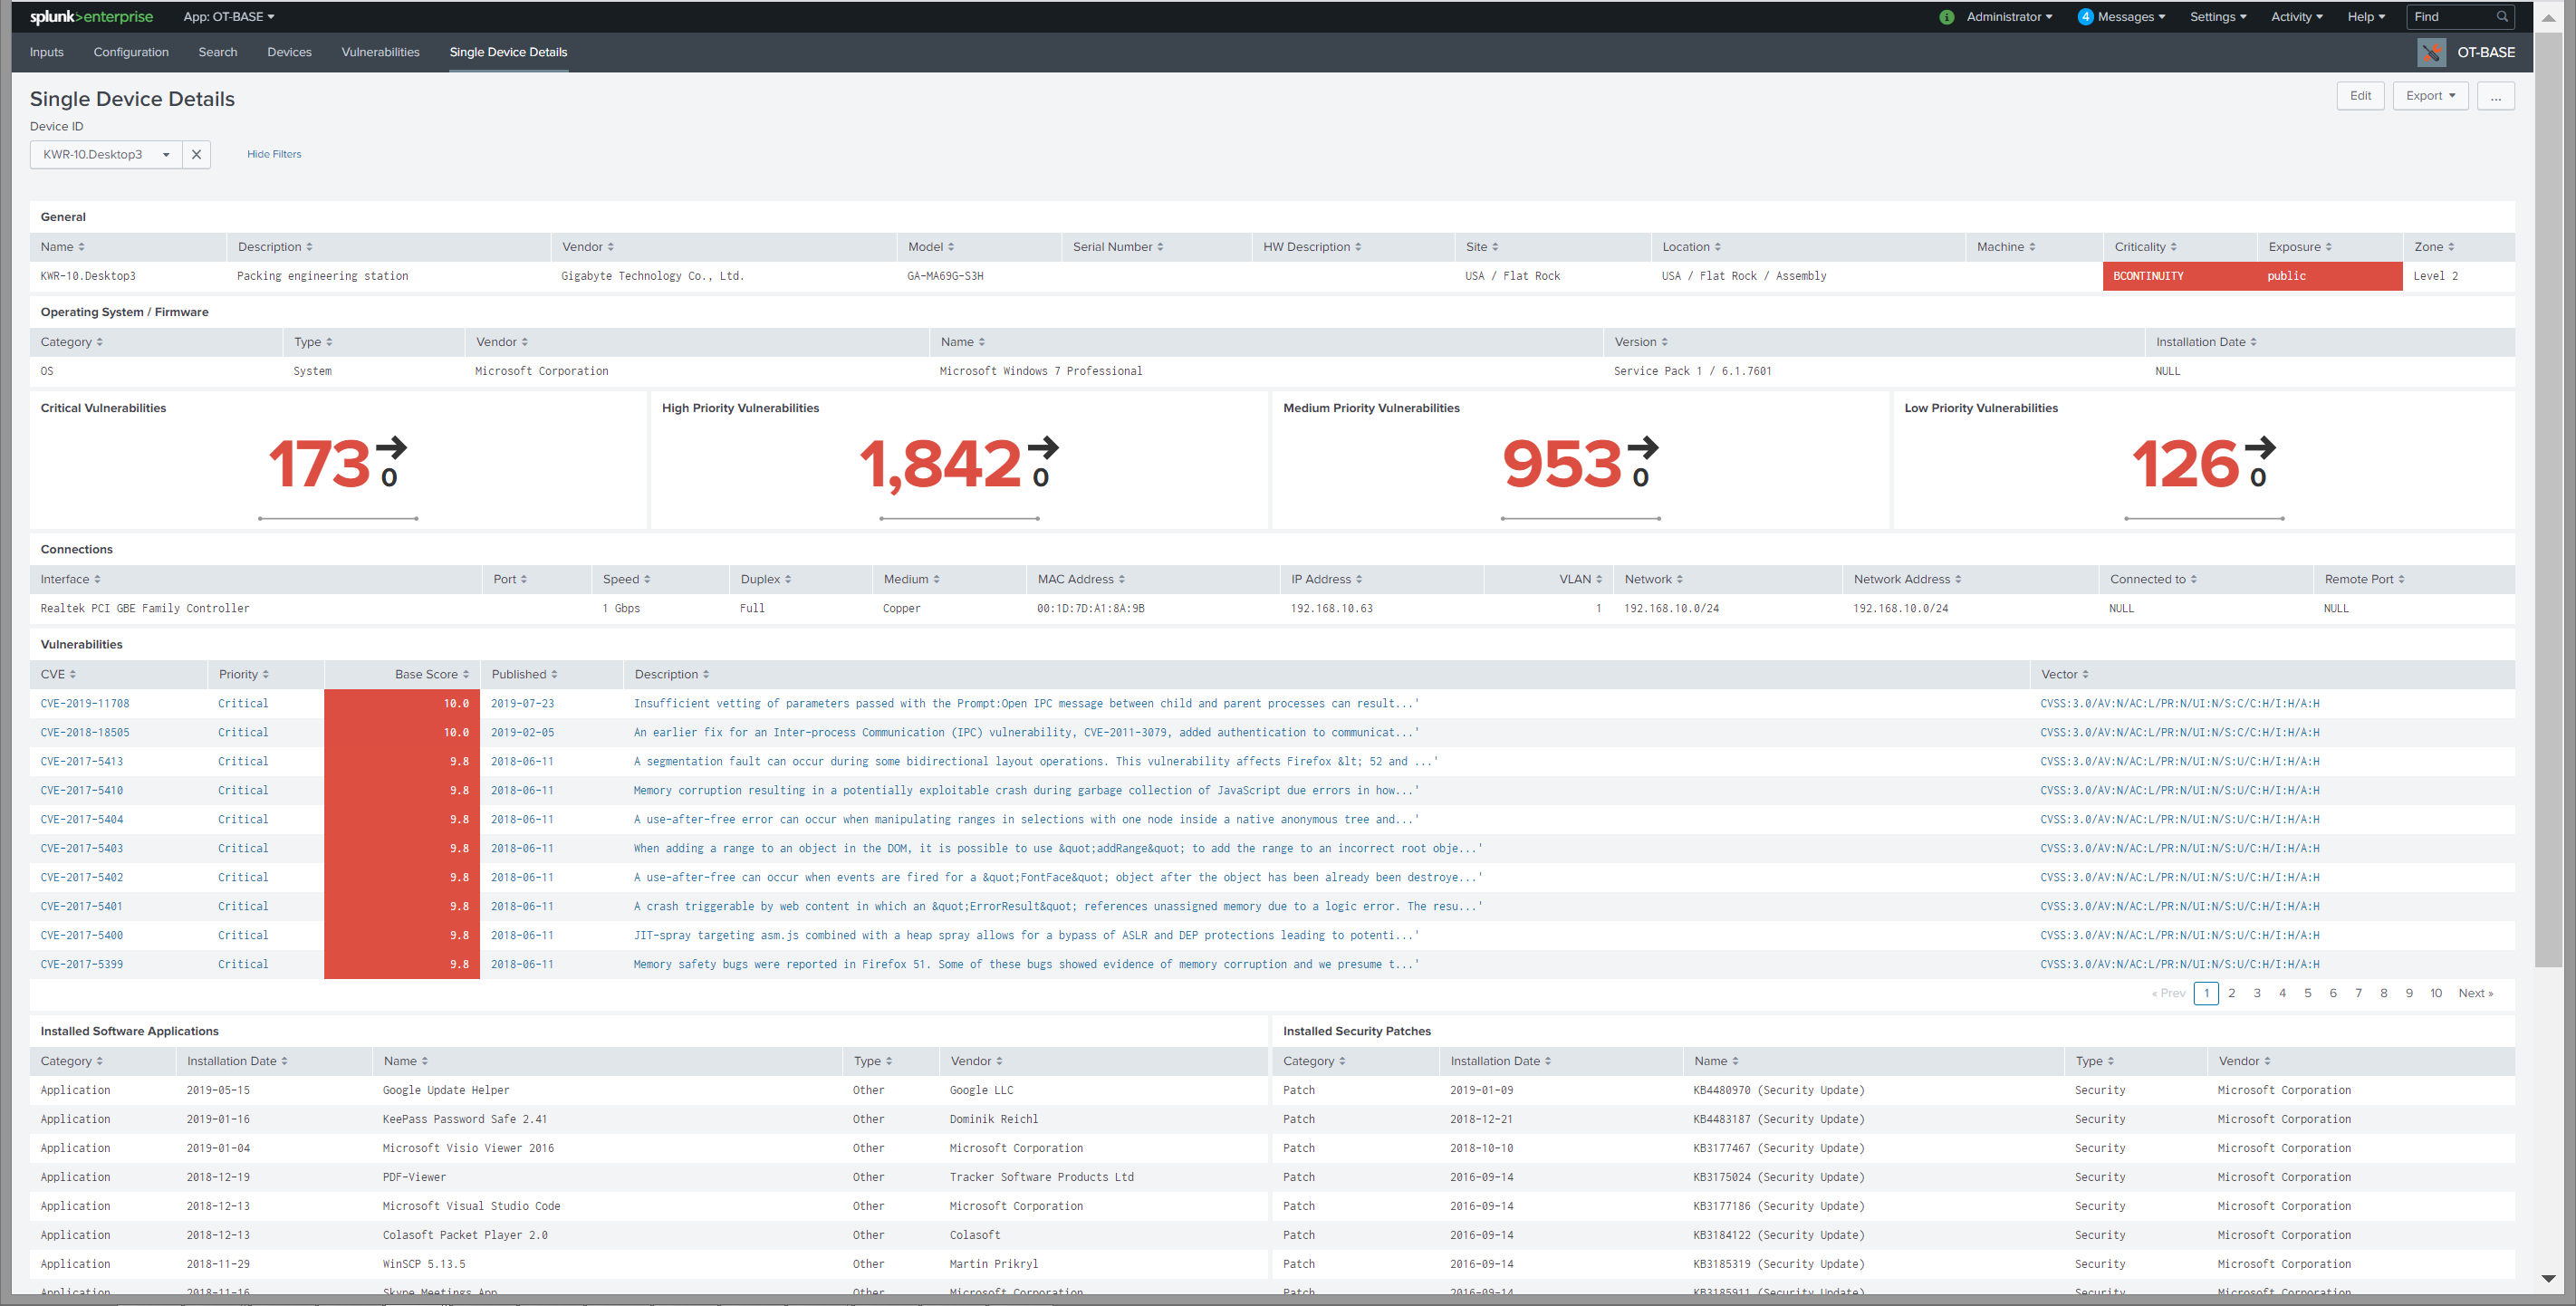The height and width of the screenshot is (1306, 2576).
Task: Switch to the Vulnerabilities tab
Action: (380, 52)
